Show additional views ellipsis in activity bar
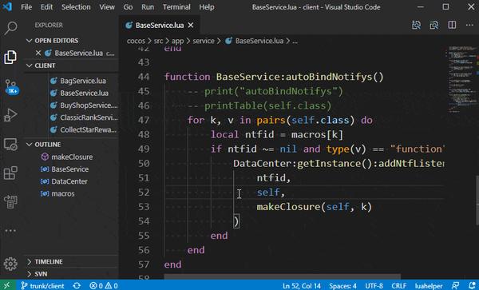Image resolution: width=479 pixels, height=290 pixels. pyautogui.click(x=10, y=230)
